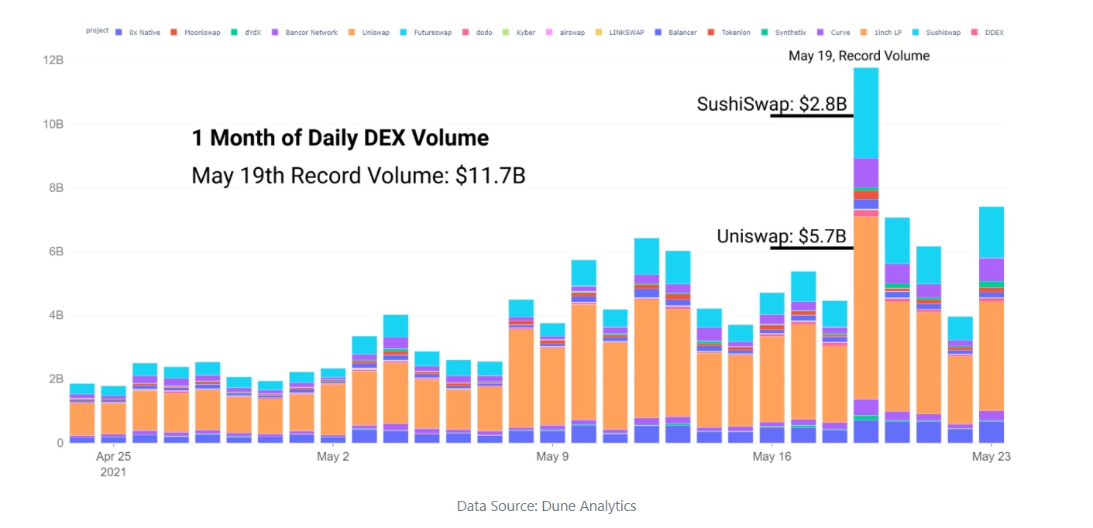This screenshot has width=1093, height=528.
Task: Click the Mooniswap red legend marker
Action: [x=174, y=33]
